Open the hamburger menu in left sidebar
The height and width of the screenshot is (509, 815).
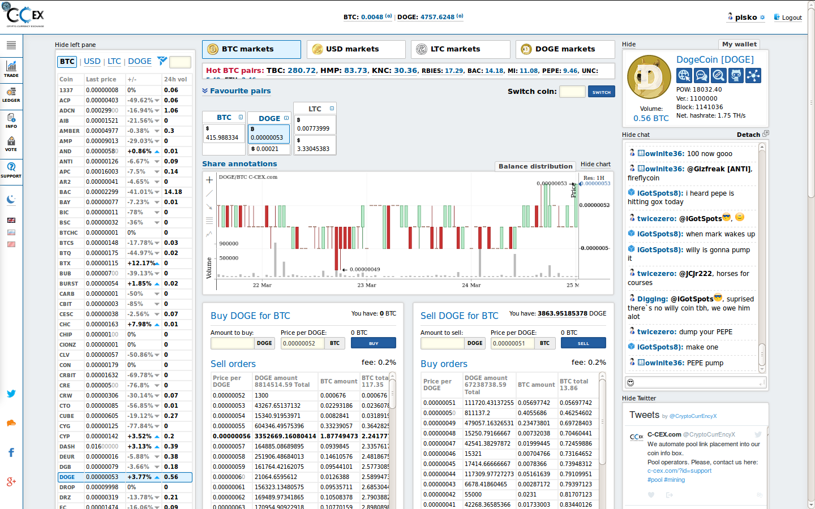click(x=11, y=45)
